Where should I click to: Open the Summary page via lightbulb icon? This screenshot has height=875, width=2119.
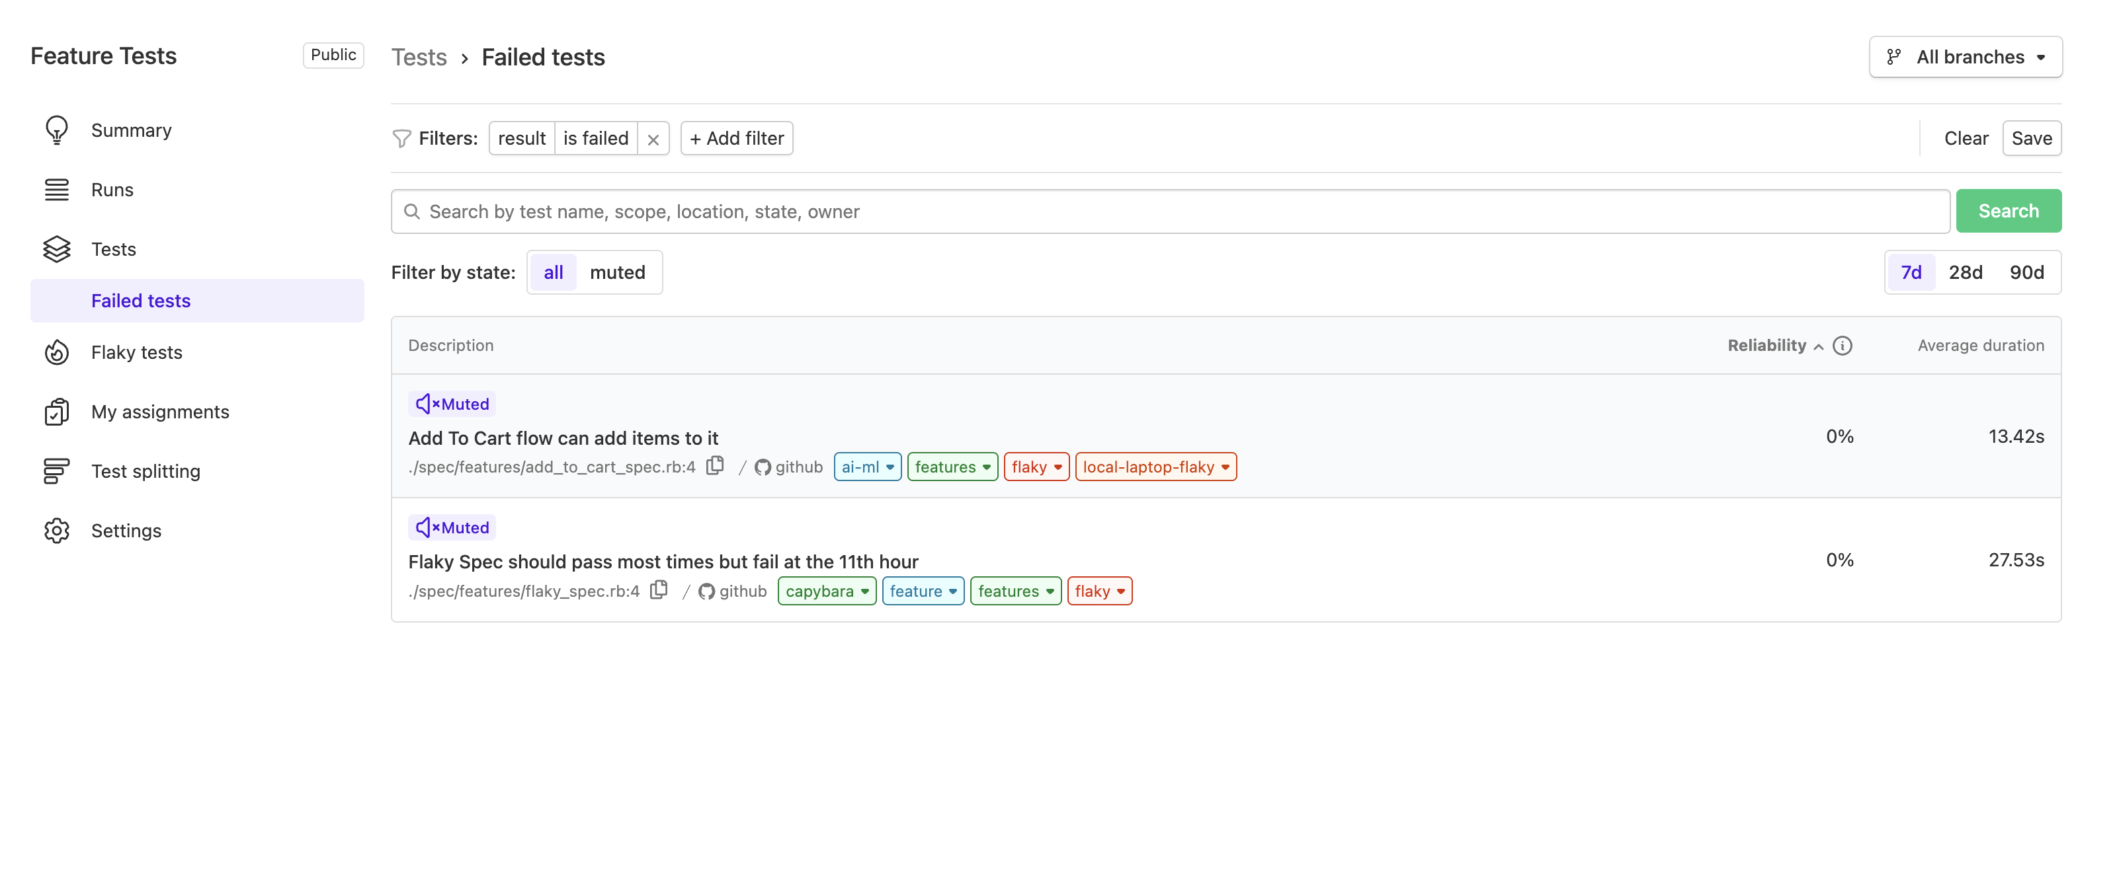click(56, 129)
